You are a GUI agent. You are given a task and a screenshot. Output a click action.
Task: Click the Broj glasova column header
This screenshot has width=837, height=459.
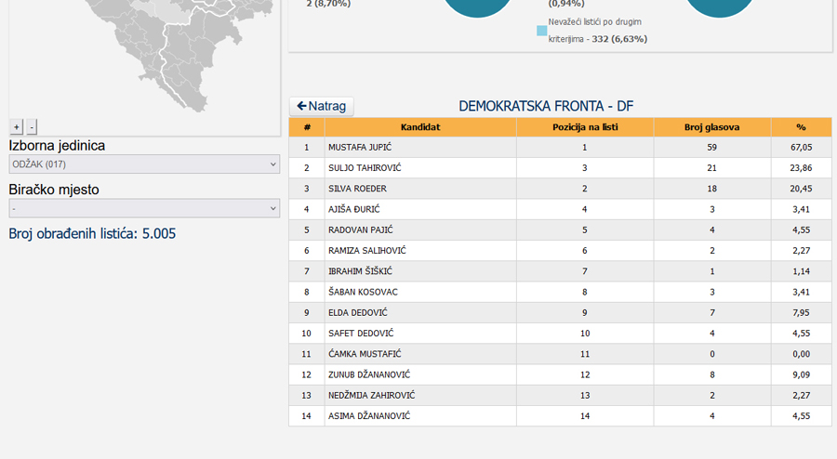pyautogui.click(x=712, y=127)
